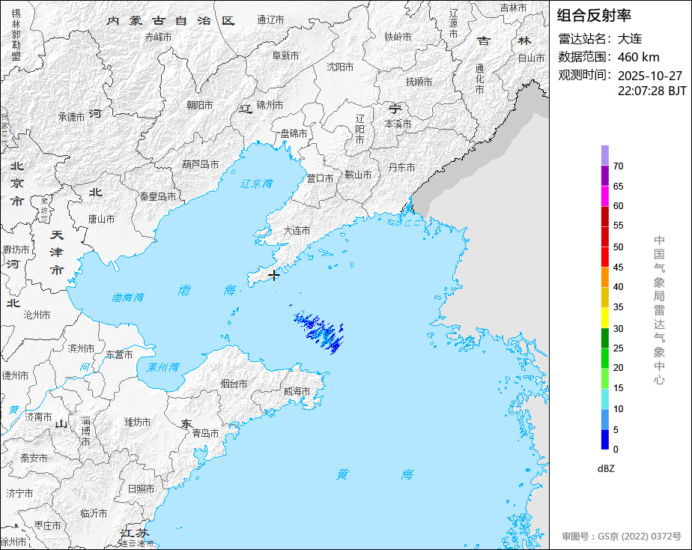Viewport: 692px width, 550px height.
Task: Click the vertical 中国气象局雷达气象中心 text
Action: (x=659, y=310)
